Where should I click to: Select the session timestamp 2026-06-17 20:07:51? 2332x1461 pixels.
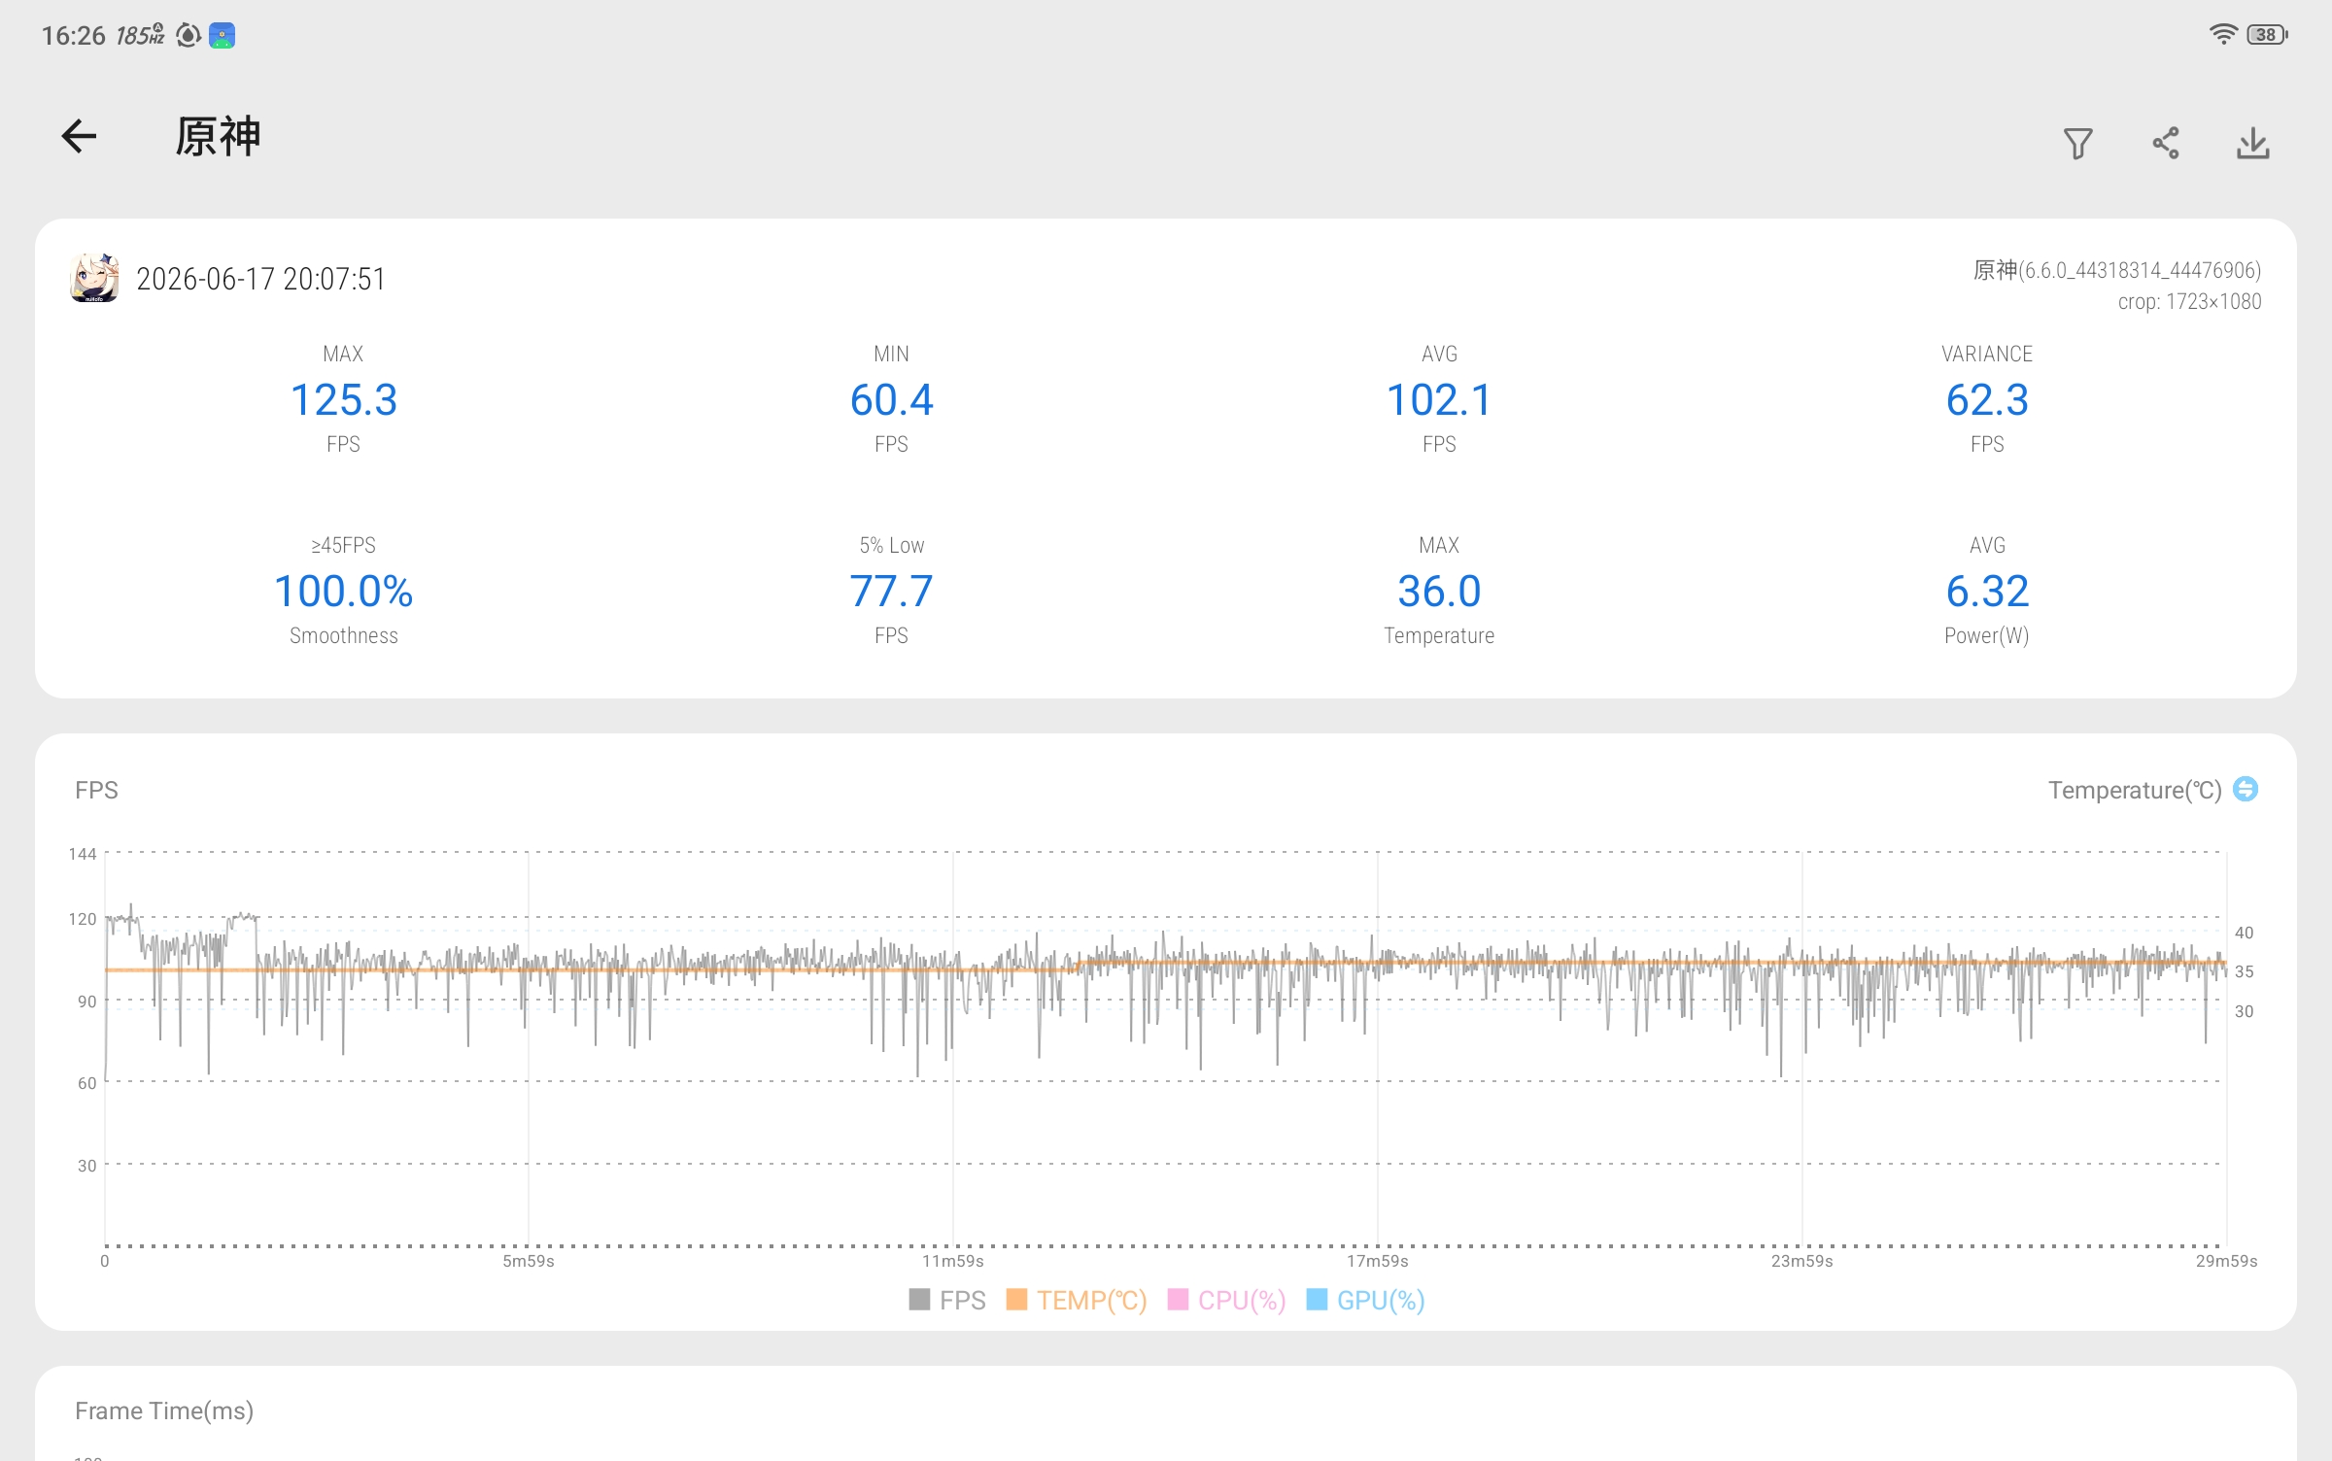(x=260, y=279)
